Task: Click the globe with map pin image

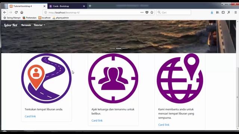Action: 180,79
